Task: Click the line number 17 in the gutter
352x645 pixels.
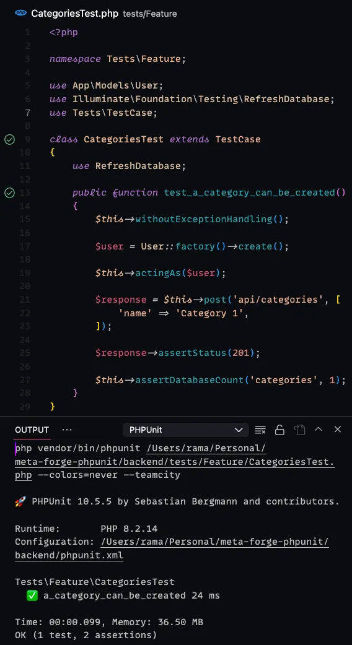Action: pyautogui.click(x=25, y=246)
